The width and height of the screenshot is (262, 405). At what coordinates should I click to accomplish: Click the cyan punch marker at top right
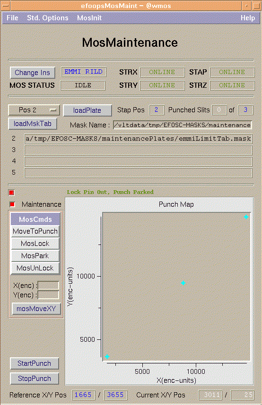[x=246, y=217]
